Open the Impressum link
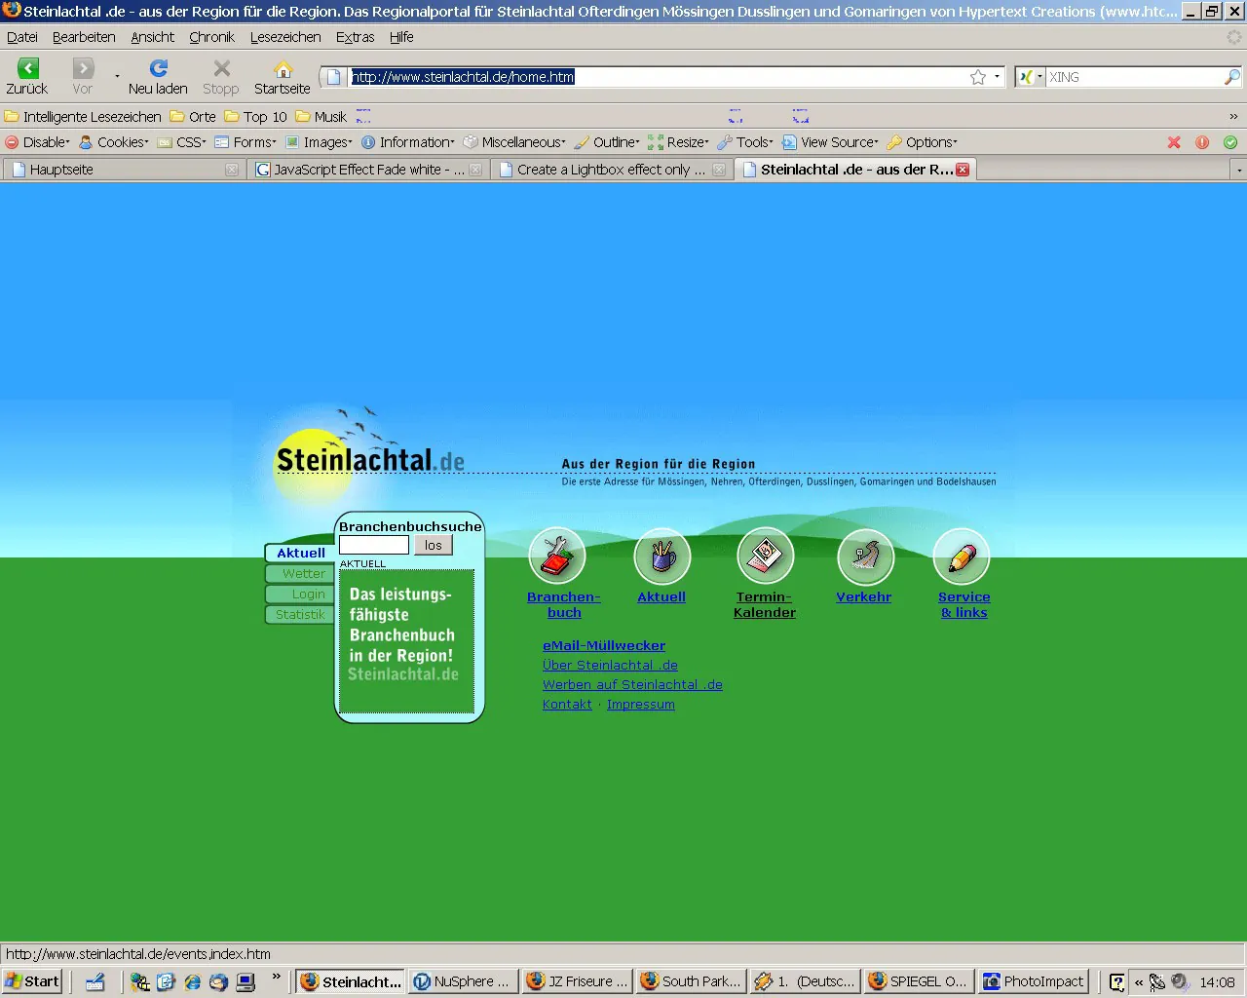This screenshot has width=1247, height=998. pos(641,704)
